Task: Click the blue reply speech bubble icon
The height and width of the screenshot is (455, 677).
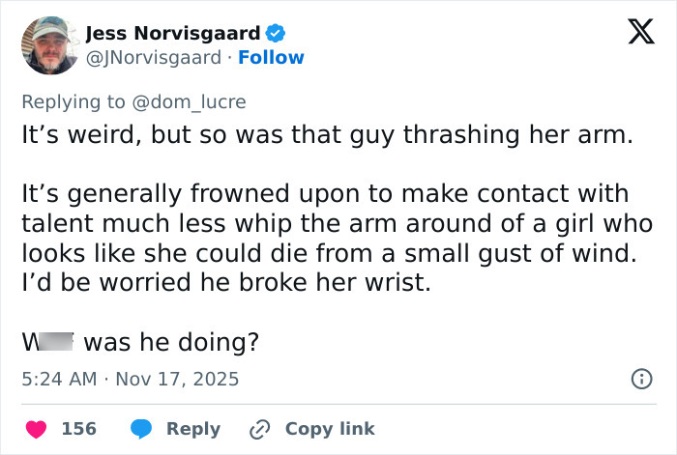Action: coord(141,428)
